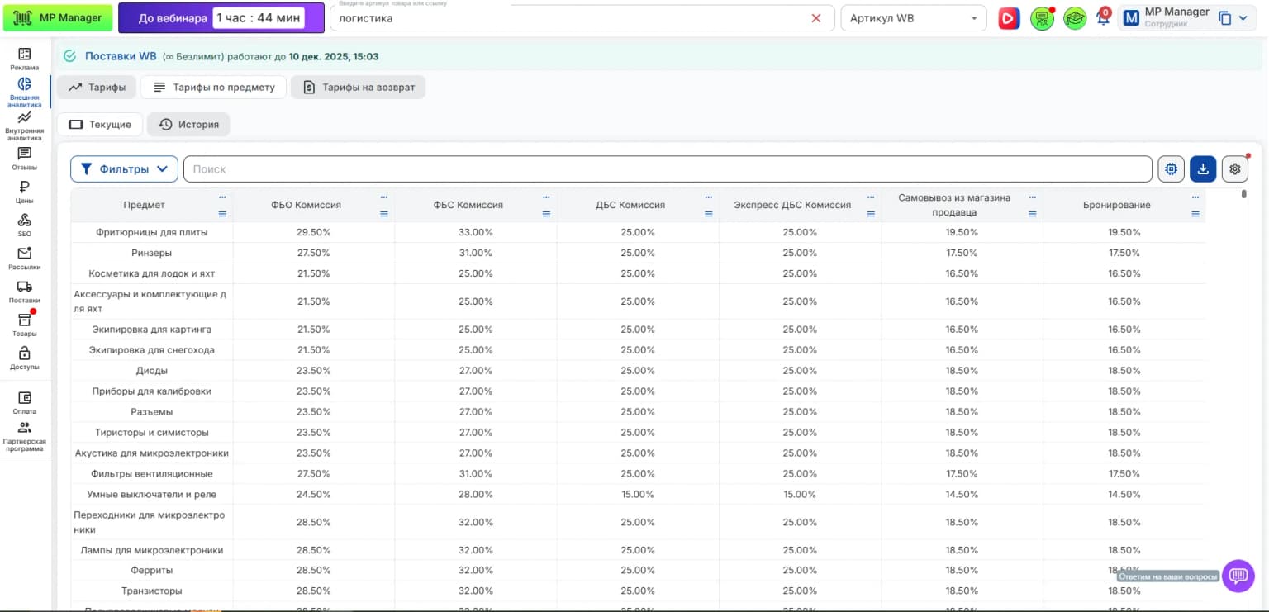Sort by the ФБО Комиссия column header
The height and width of the screenshot is (612, 1269).
click(x=306, y=205)
